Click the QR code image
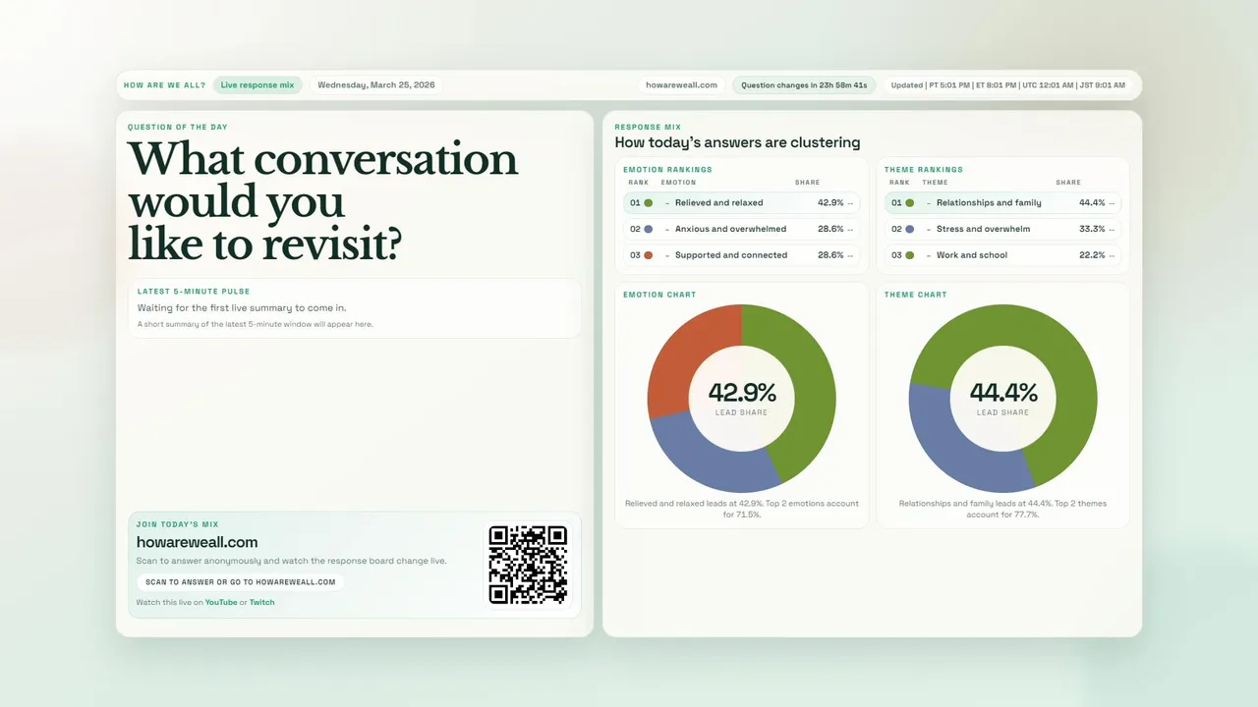The width and height of the screenshot is (1258, 707). (x=529, y=565)
